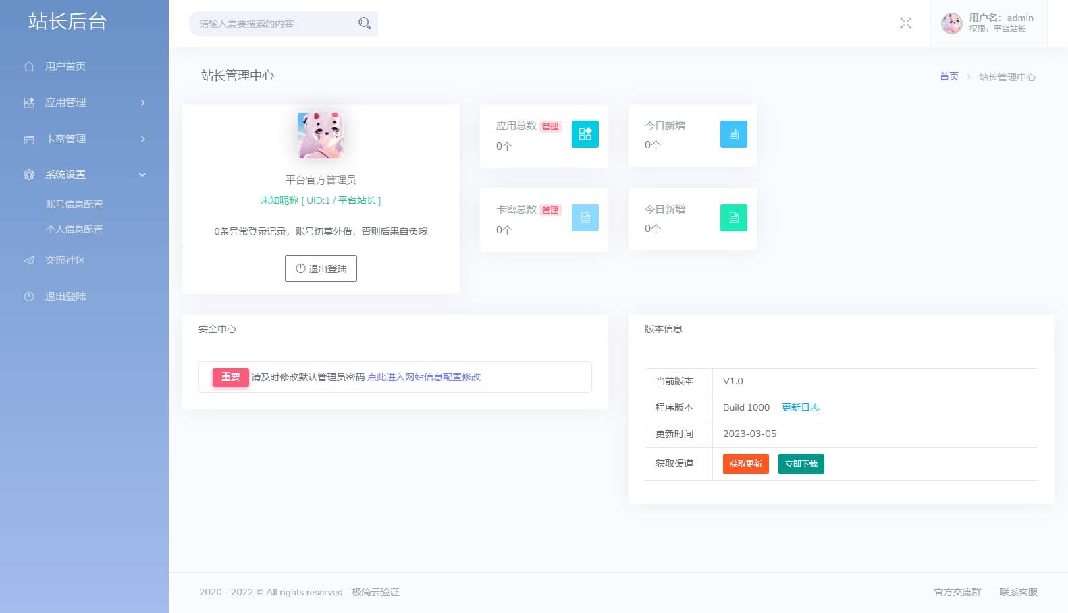Click the search magnifier icon
1068x613 pixels.
(365, 23)
